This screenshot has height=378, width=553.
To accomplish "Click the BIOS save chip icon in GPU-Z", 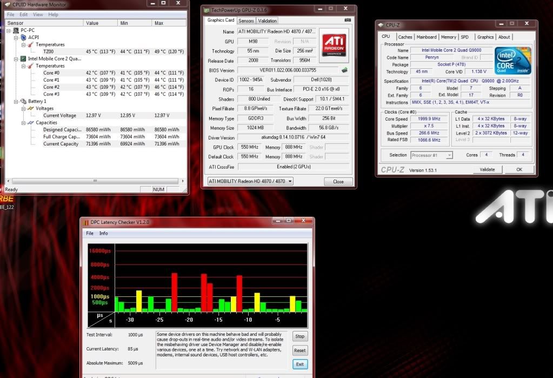I will (344, 70).
